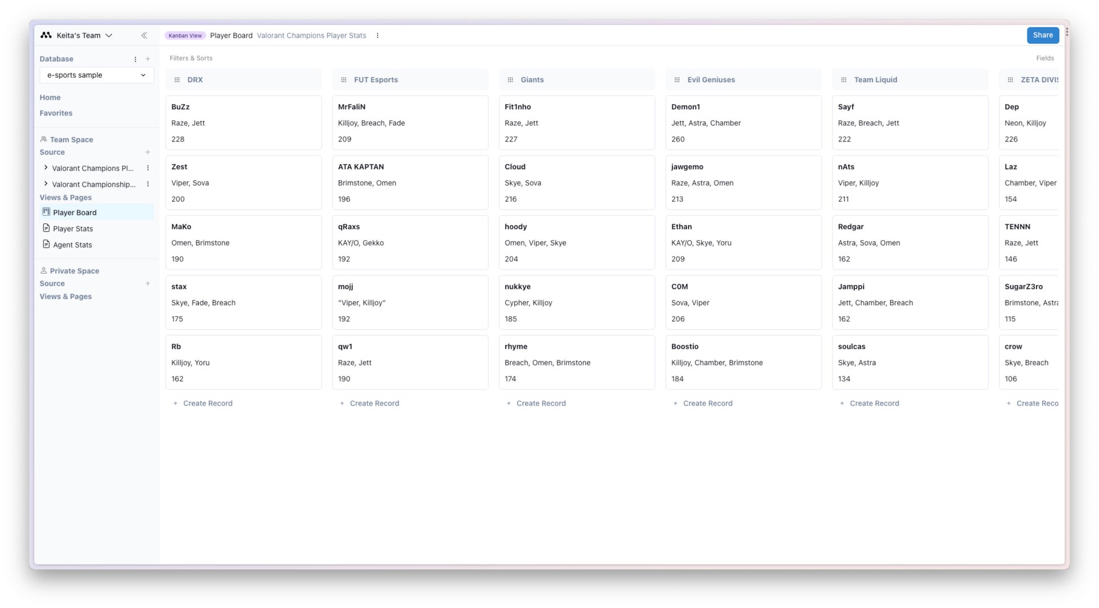Click Valorant Champions Player Stats source label
The width and height of the screenshot is (1099, 608).
point(311,35)
